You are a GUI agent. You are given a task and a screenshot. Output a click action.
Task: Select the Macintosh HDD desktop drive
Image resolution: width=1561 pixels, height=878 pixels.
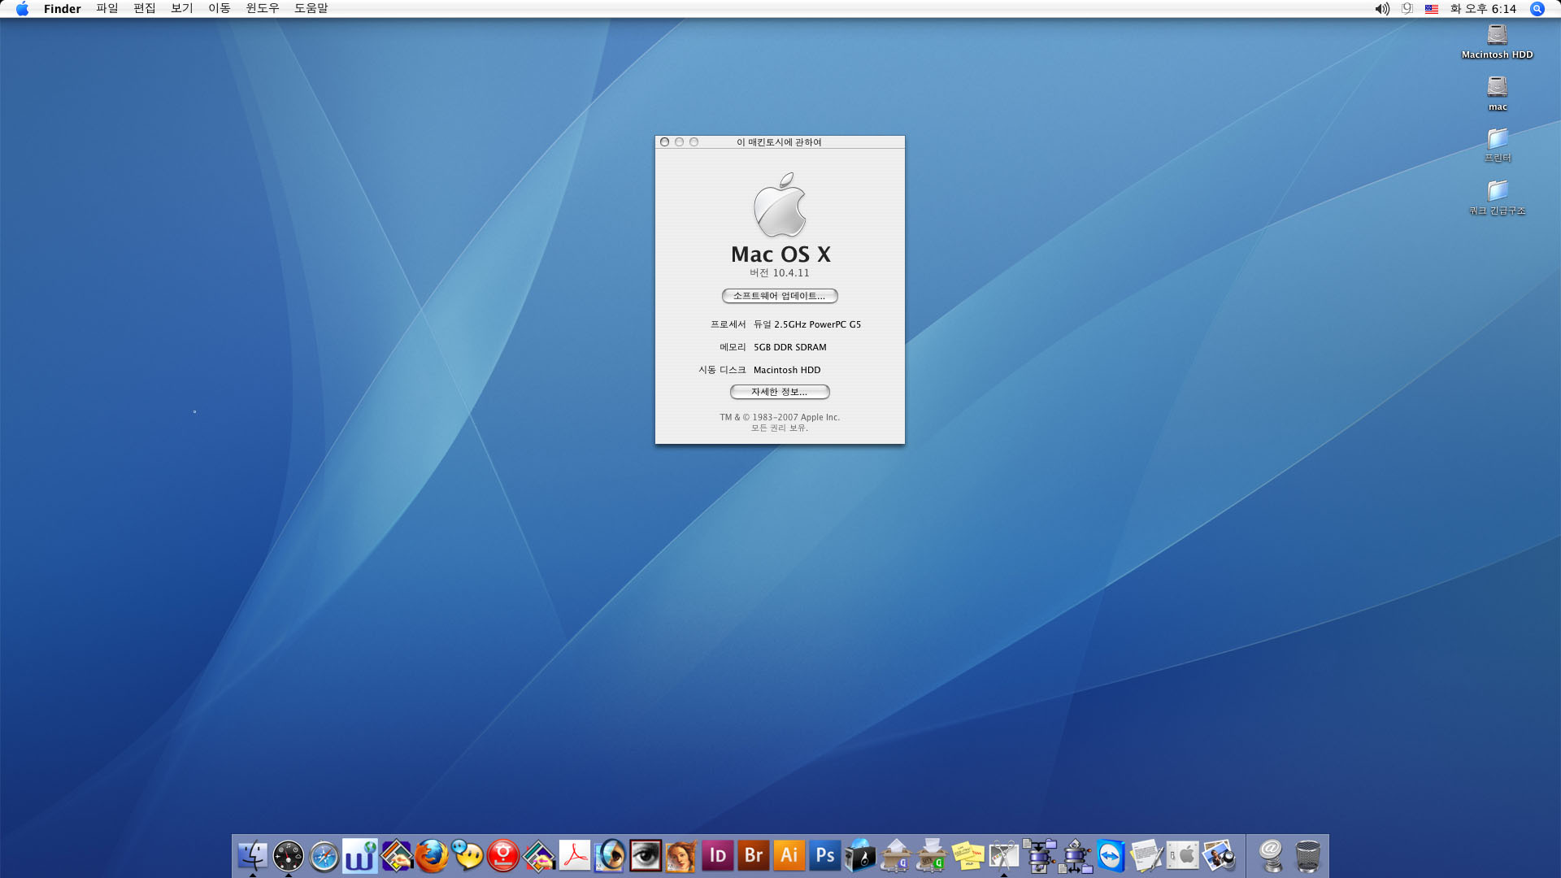[x=1497, y=37]
